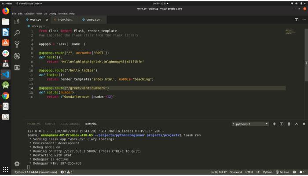This screenshot has height=176, width=308.
Task: Open the Explorer view in activity bar
Action: pyautogui.click(x=17, y=21)
